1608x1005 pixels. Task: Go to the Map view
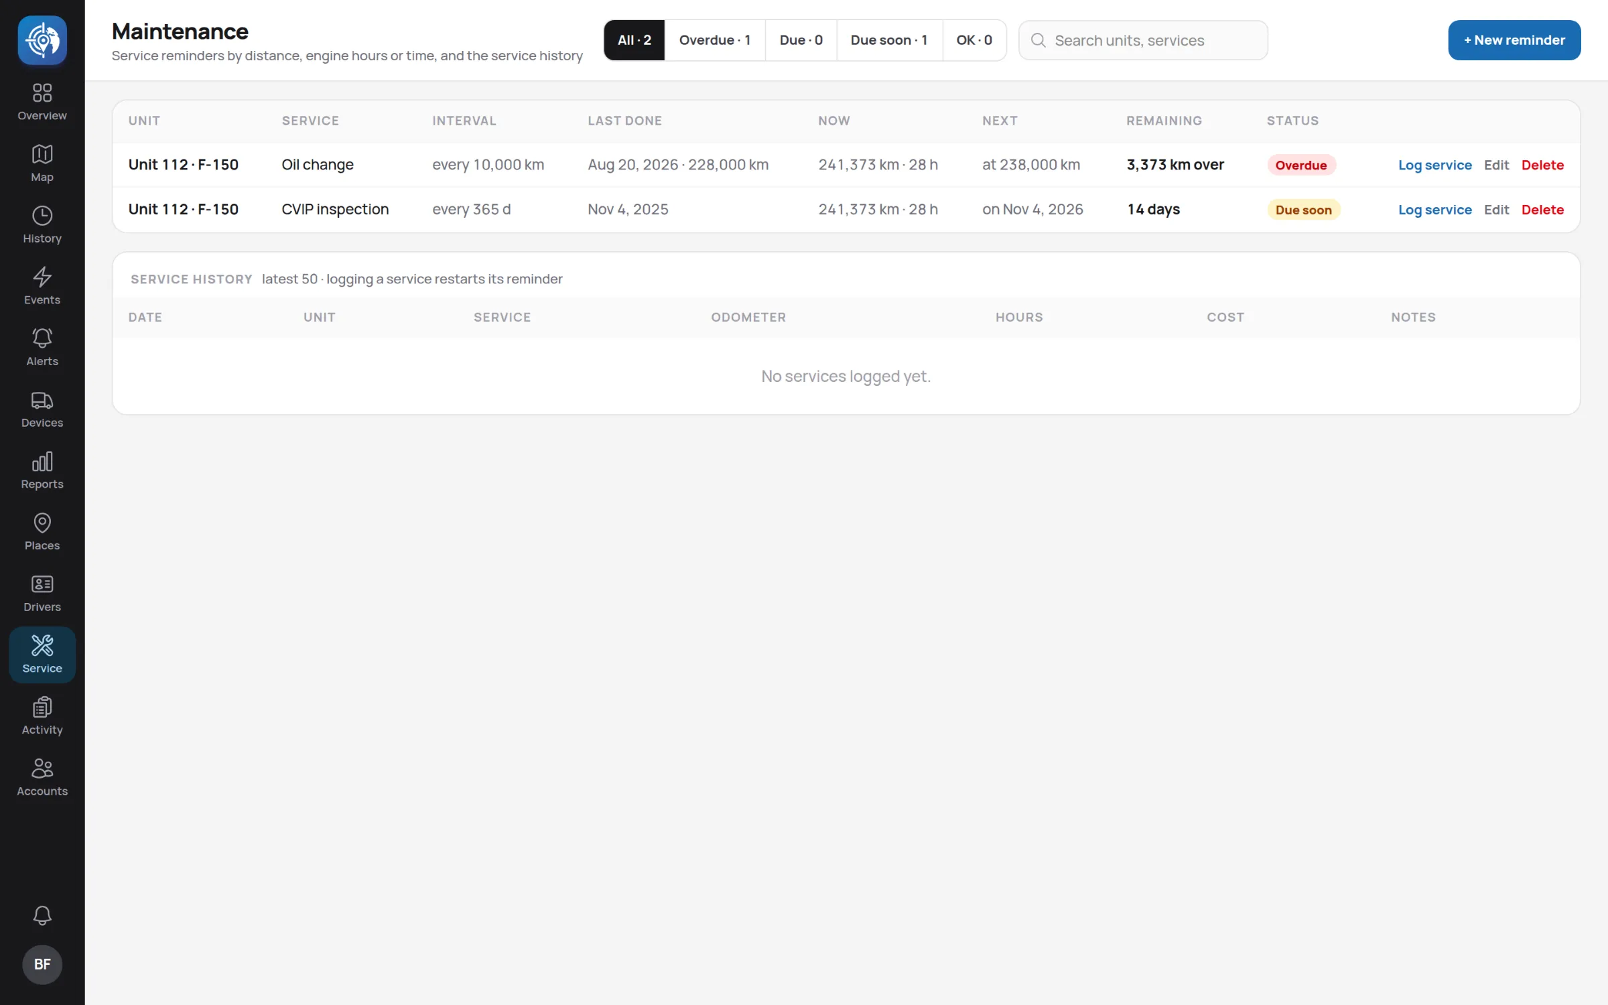[42, 163]
